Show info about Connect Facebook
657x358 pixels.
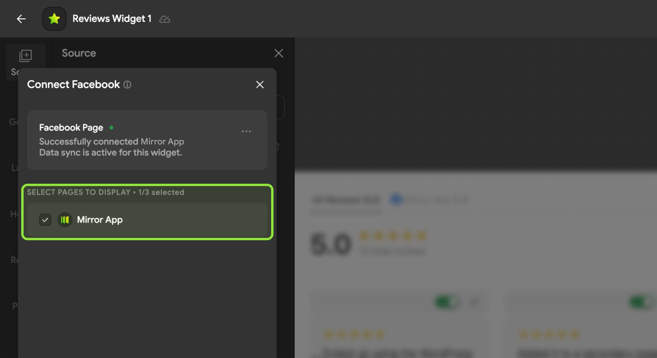(x=127, y=84)
